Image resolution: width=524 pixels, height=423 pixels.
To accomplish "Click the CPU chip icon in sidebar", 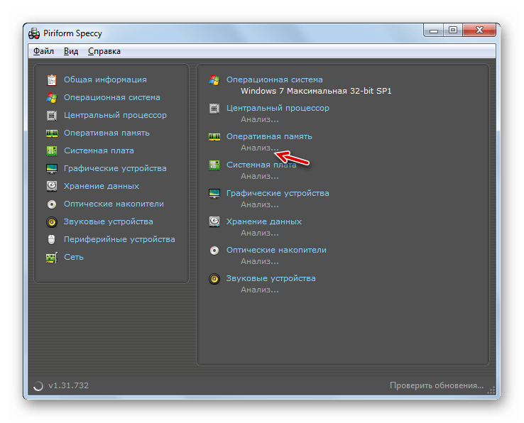I will 52,115.
